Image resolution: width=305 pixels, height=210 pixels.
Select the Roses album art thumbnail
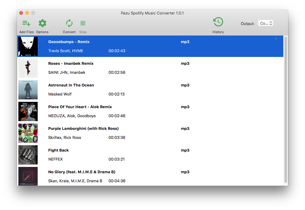point(28,68)
